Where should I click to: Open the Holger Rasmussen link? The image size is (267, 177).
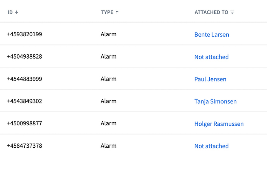(219, 124)
